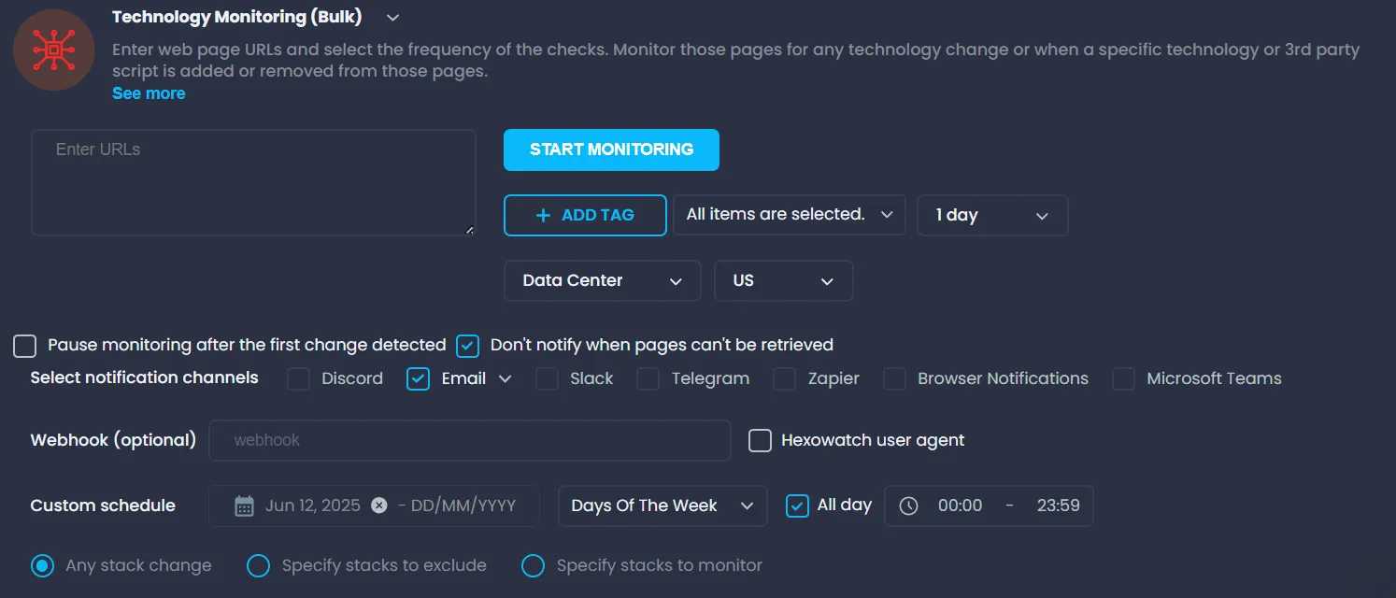This screenshot has height=598, width=1396.
Task: Clear the Jun 12, 2025 date
Action: 378,505
